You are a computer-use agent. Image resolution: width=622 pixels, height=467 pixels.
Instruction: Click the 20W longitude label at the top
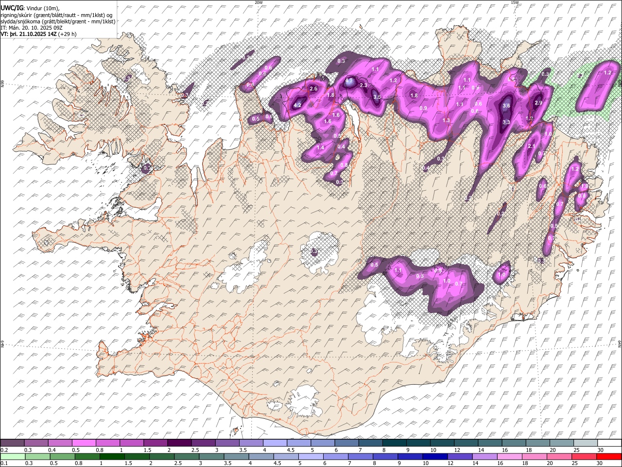tap(259, 2)
